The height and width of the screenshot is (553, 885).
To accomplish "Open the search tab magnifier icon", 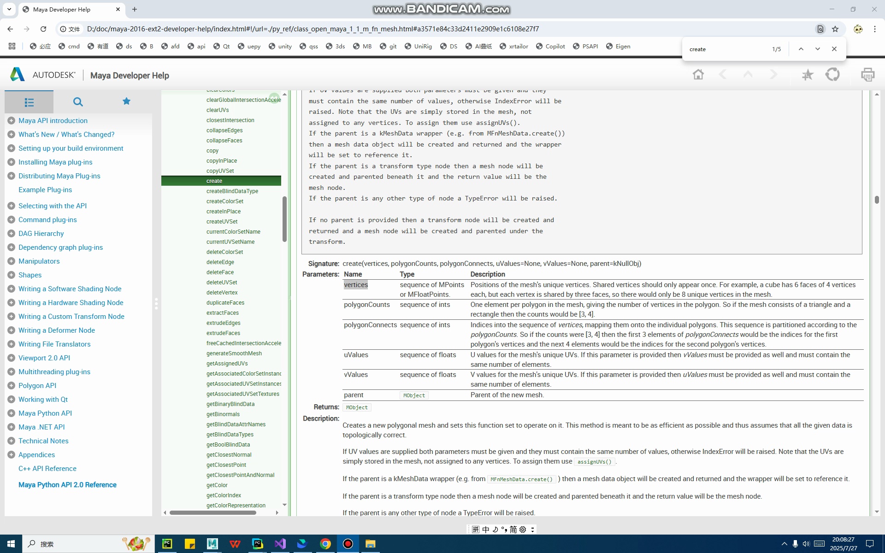I will point(78,102).
